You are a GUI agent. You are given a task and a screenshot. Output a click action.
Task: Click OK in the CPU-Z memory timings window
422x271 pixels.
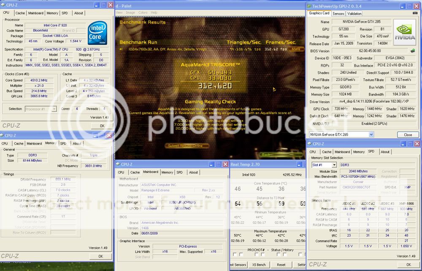click(x=100, y=256)
